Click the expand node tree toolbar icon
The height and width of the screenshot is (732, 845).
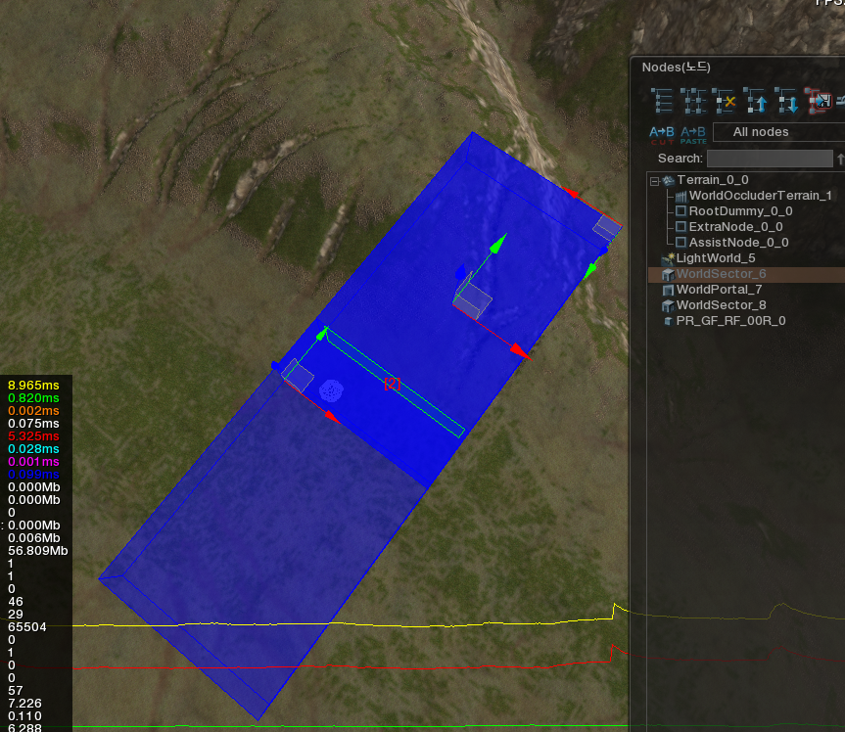tap(695, 103)
